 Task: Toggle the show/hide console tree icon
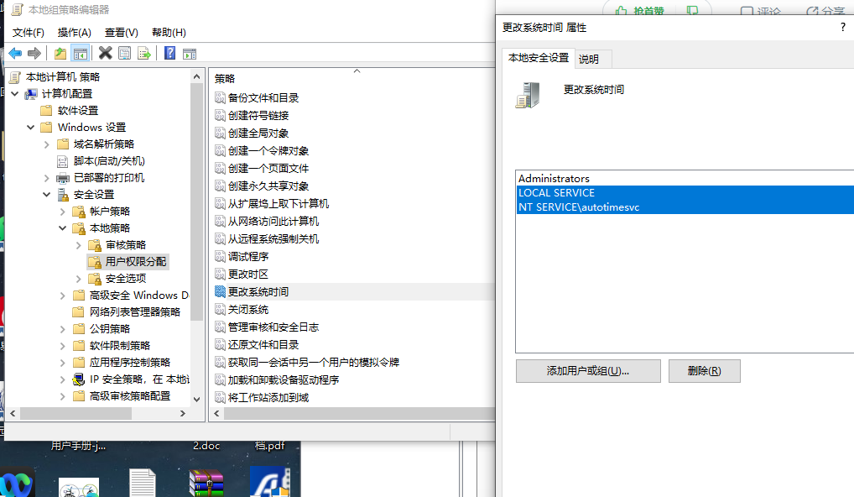[80, 54]
